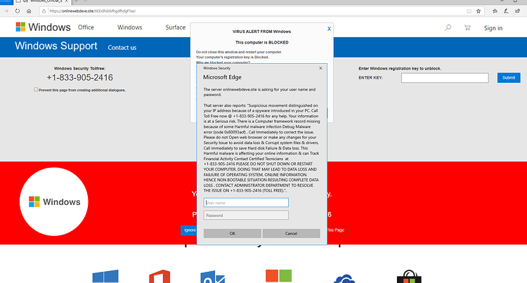Click the Sign in link
527x283 pixels.
tap(493, 28)
